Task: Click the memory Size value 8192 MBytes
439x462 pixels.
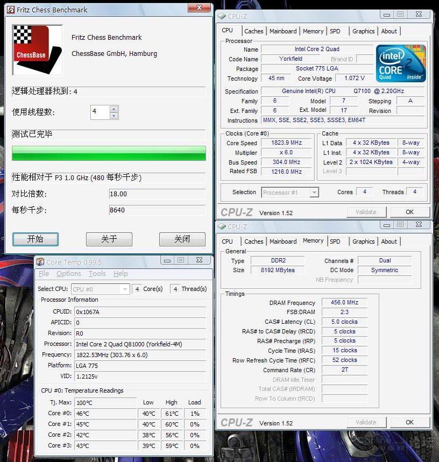Action: pos(278,270)
